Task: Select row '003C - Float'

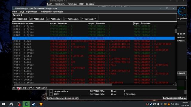Action: (93, 47)
